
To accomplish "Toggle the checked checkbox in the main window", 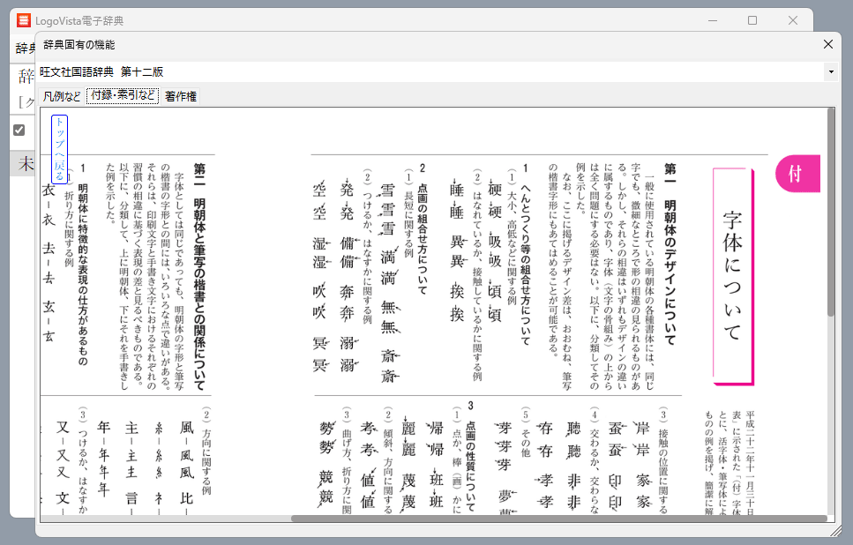I will point(19,131).
